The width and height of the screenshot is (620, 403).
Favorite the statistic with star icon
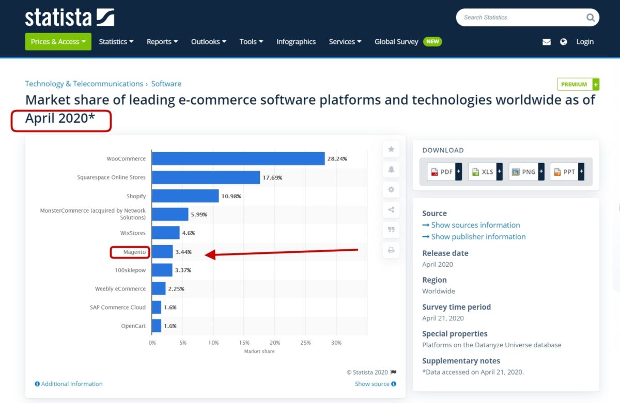pos(391,149)
